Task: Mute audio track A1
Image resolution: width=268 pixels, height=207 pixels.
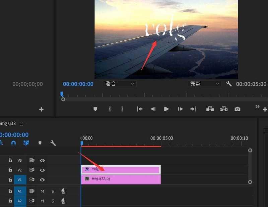Action: pos(42,191)
